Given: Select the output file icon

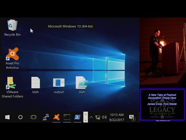Looking at the screenshot, I should (59, 85).
